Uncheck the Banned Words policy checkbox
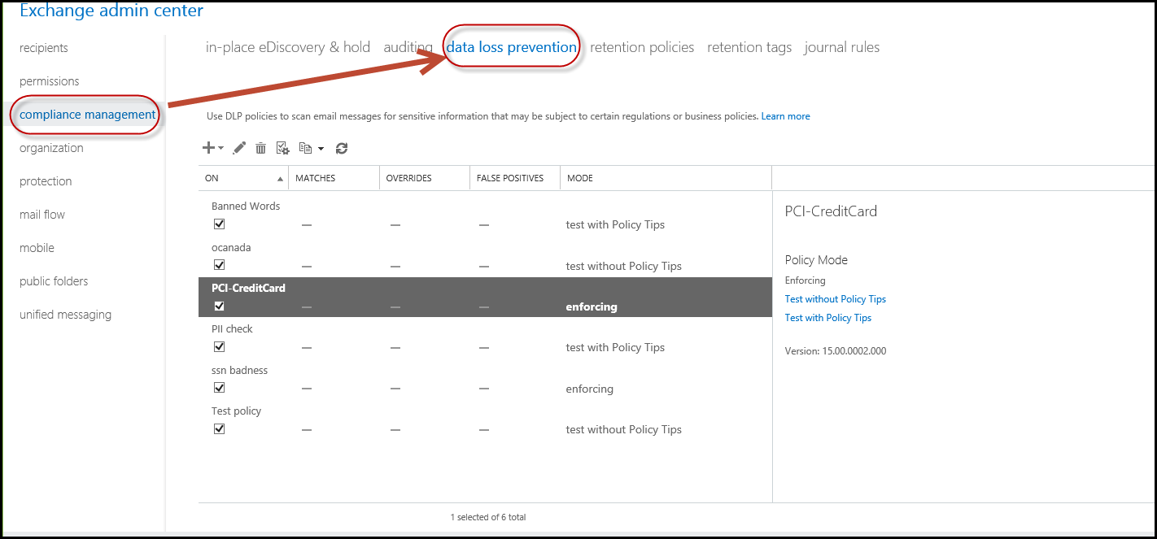1157x539 pixels. [x=219, y=224]
